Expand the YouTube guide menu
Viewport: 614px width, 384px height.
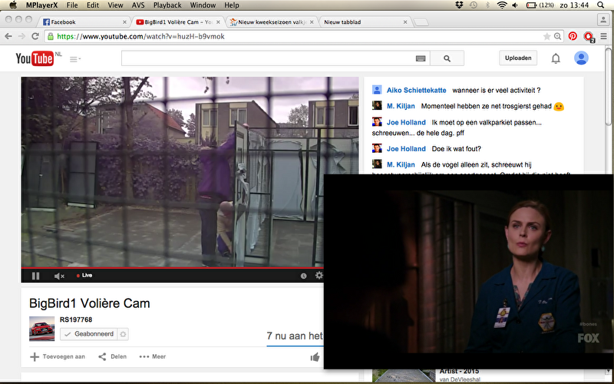75,59
